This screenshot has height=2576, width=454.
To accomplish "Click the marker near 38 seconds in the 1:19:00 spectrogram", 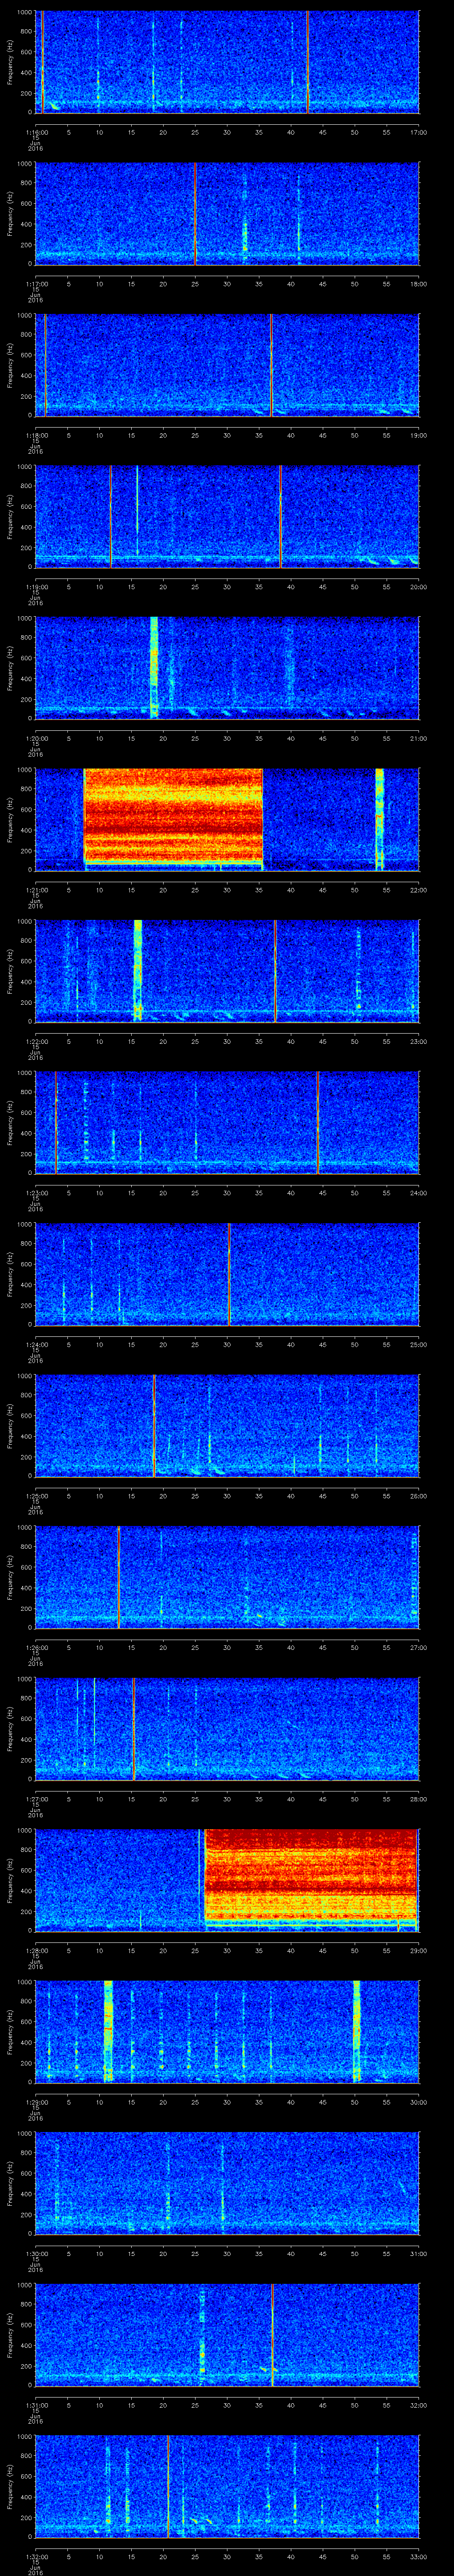I will (280, 517).
